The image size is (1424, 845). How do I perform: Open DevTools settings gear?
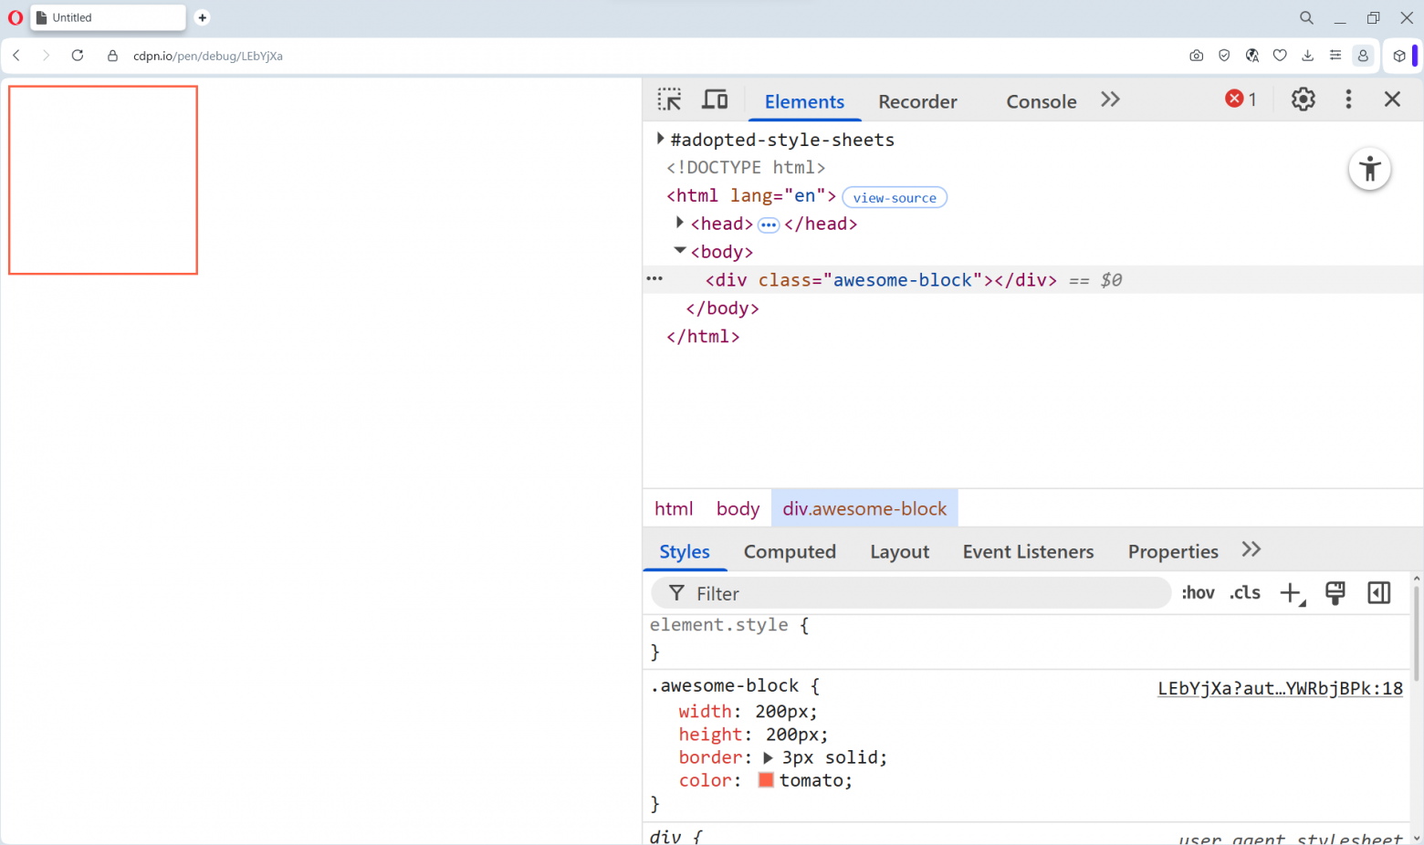(x=1303, y=99)
